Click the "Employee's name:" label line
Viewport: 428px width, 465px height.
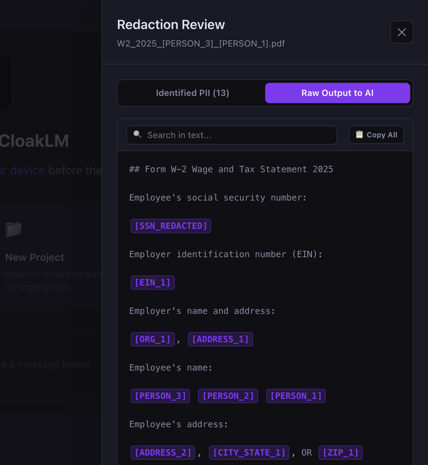point(171,368)
